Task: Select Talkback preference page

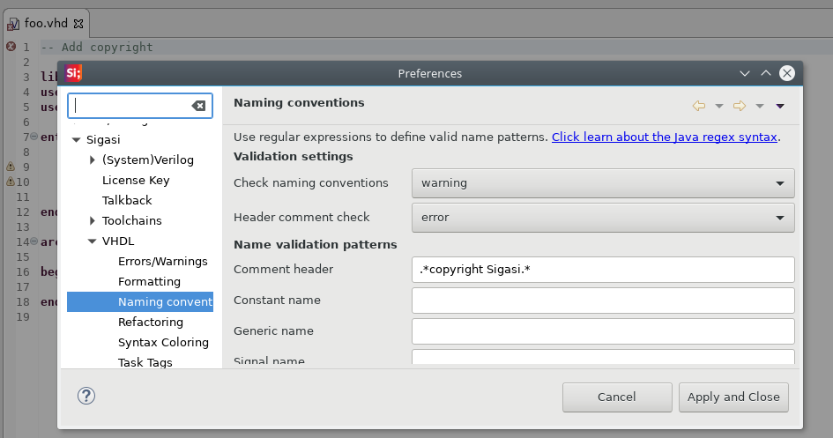Action: [x=127, y=200]
